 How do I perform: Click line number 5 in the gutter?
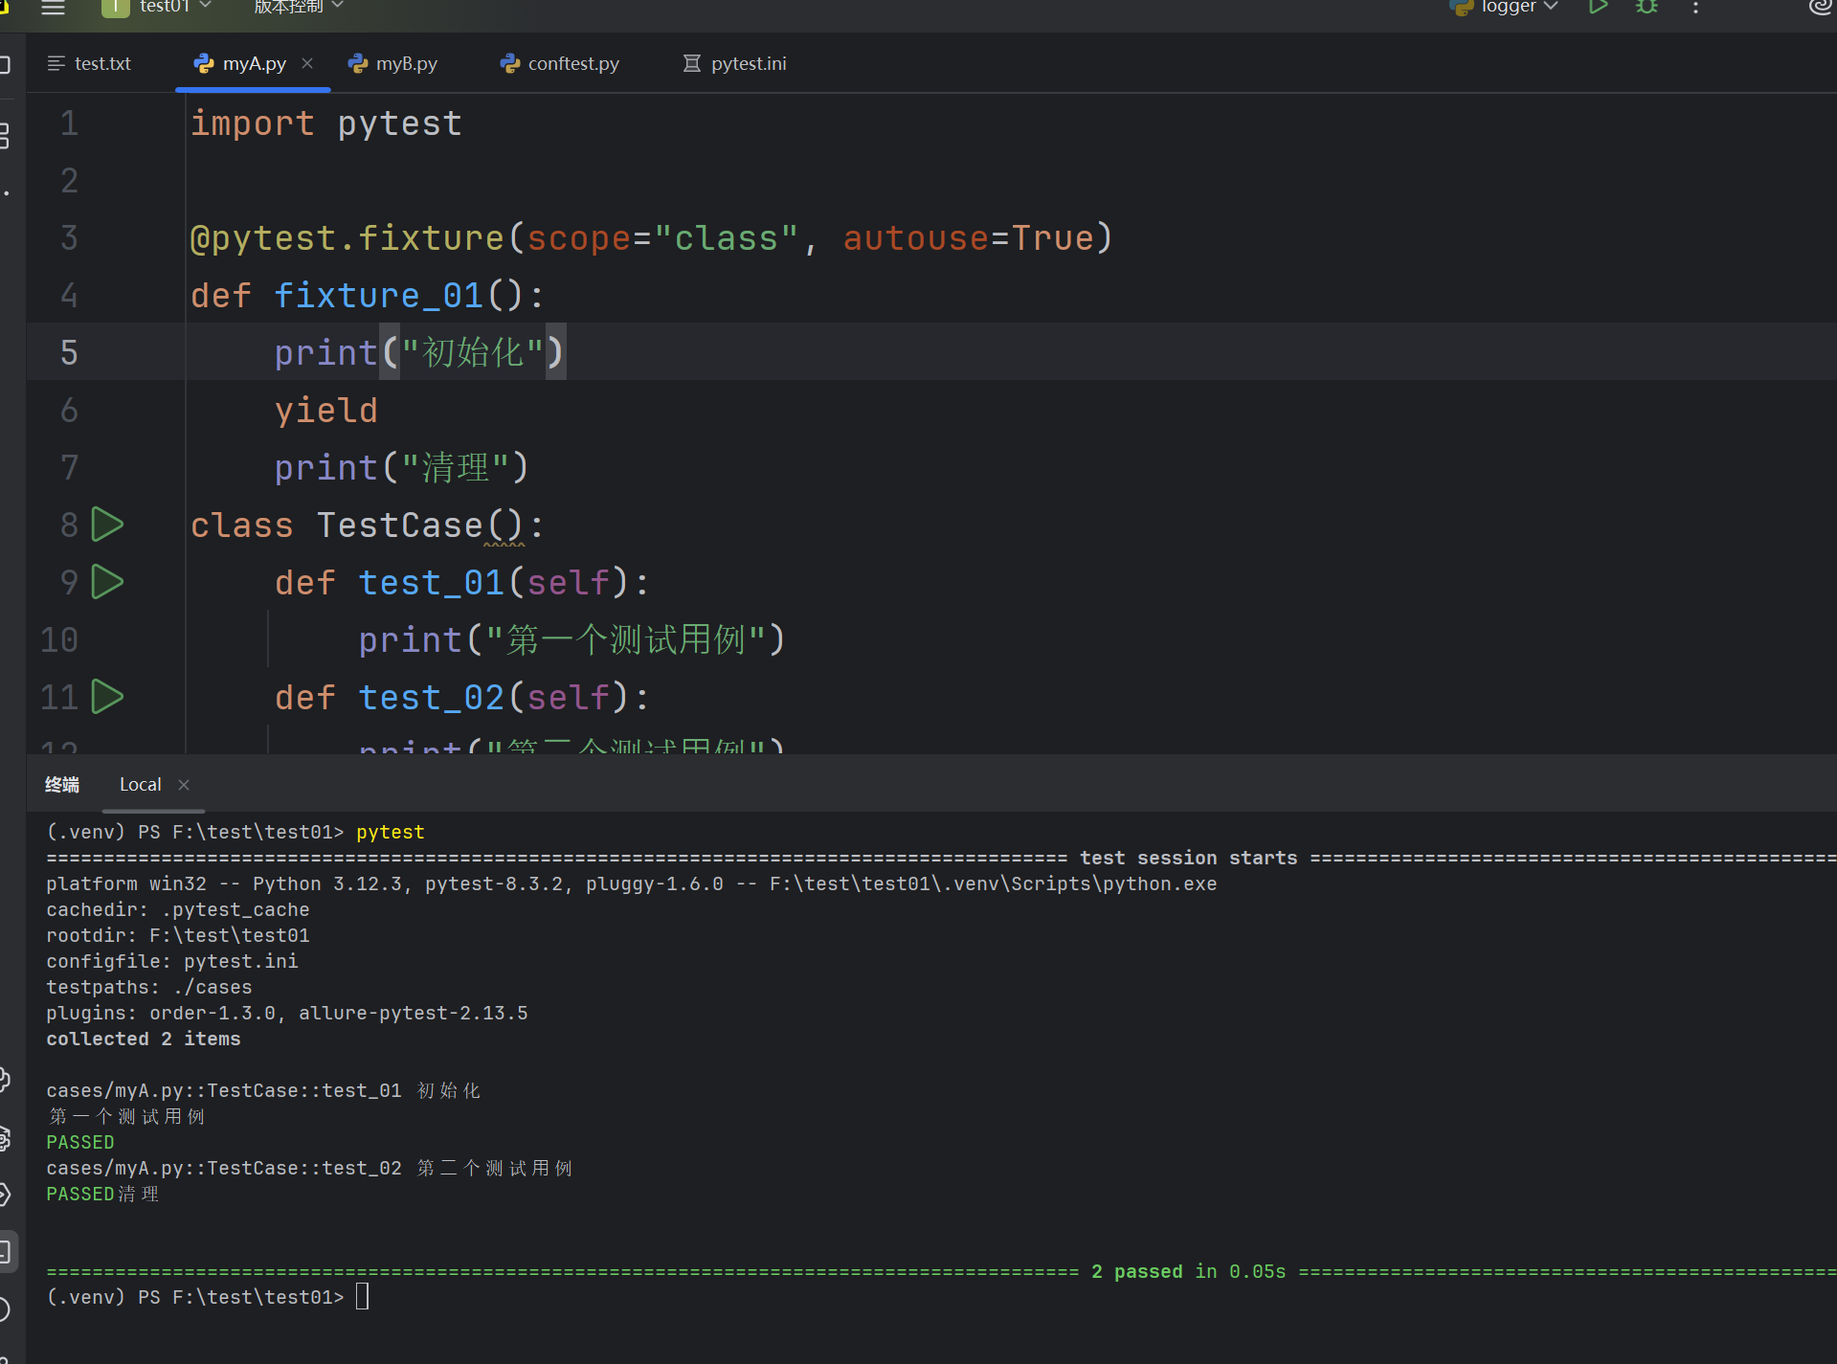pos(69,352)
